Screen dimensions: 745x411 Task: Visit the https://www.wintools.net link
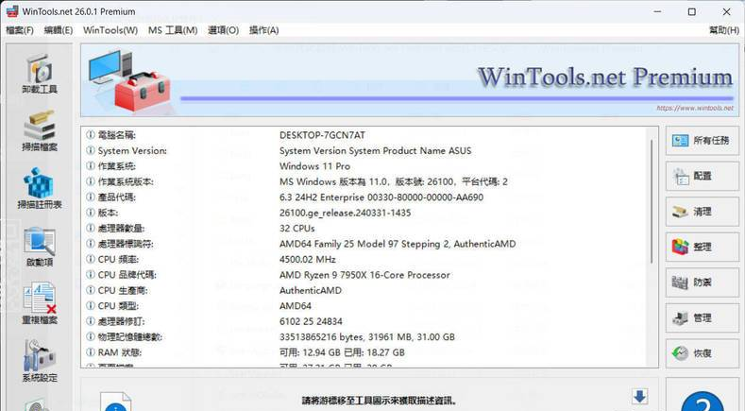tap(694, 109)
